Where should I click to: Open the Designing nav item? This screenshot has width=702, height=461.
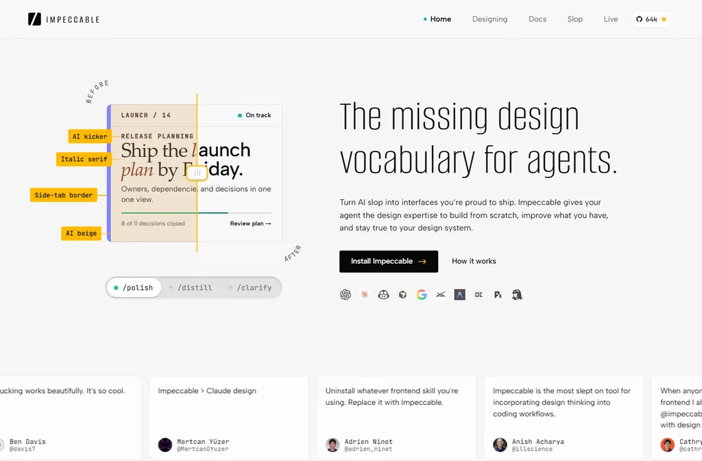[x=489, y=19]
